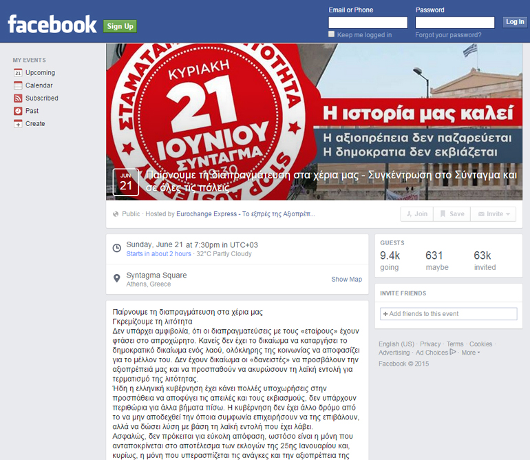Screen dimensions: 530x460
Task: Follow the Forgot your password link
Action: [x=448, y=35]
